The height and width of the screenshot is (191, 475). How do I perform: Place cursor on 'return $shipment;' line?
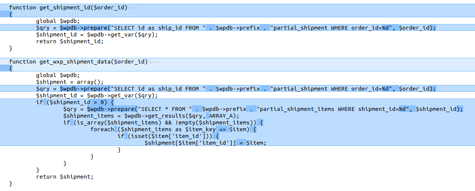pyautogui.click(x=64, y=177)
